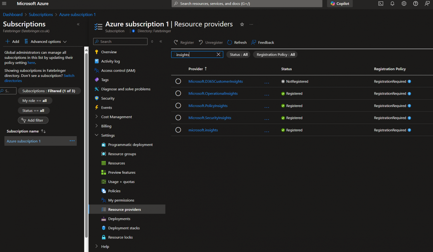Select the Microsoft.D365CustomerInsights radio button

point(178,81)
